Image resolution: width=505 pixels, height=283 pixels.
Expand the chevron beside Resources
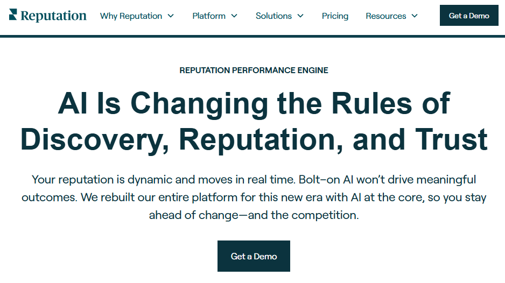(415, 16)
